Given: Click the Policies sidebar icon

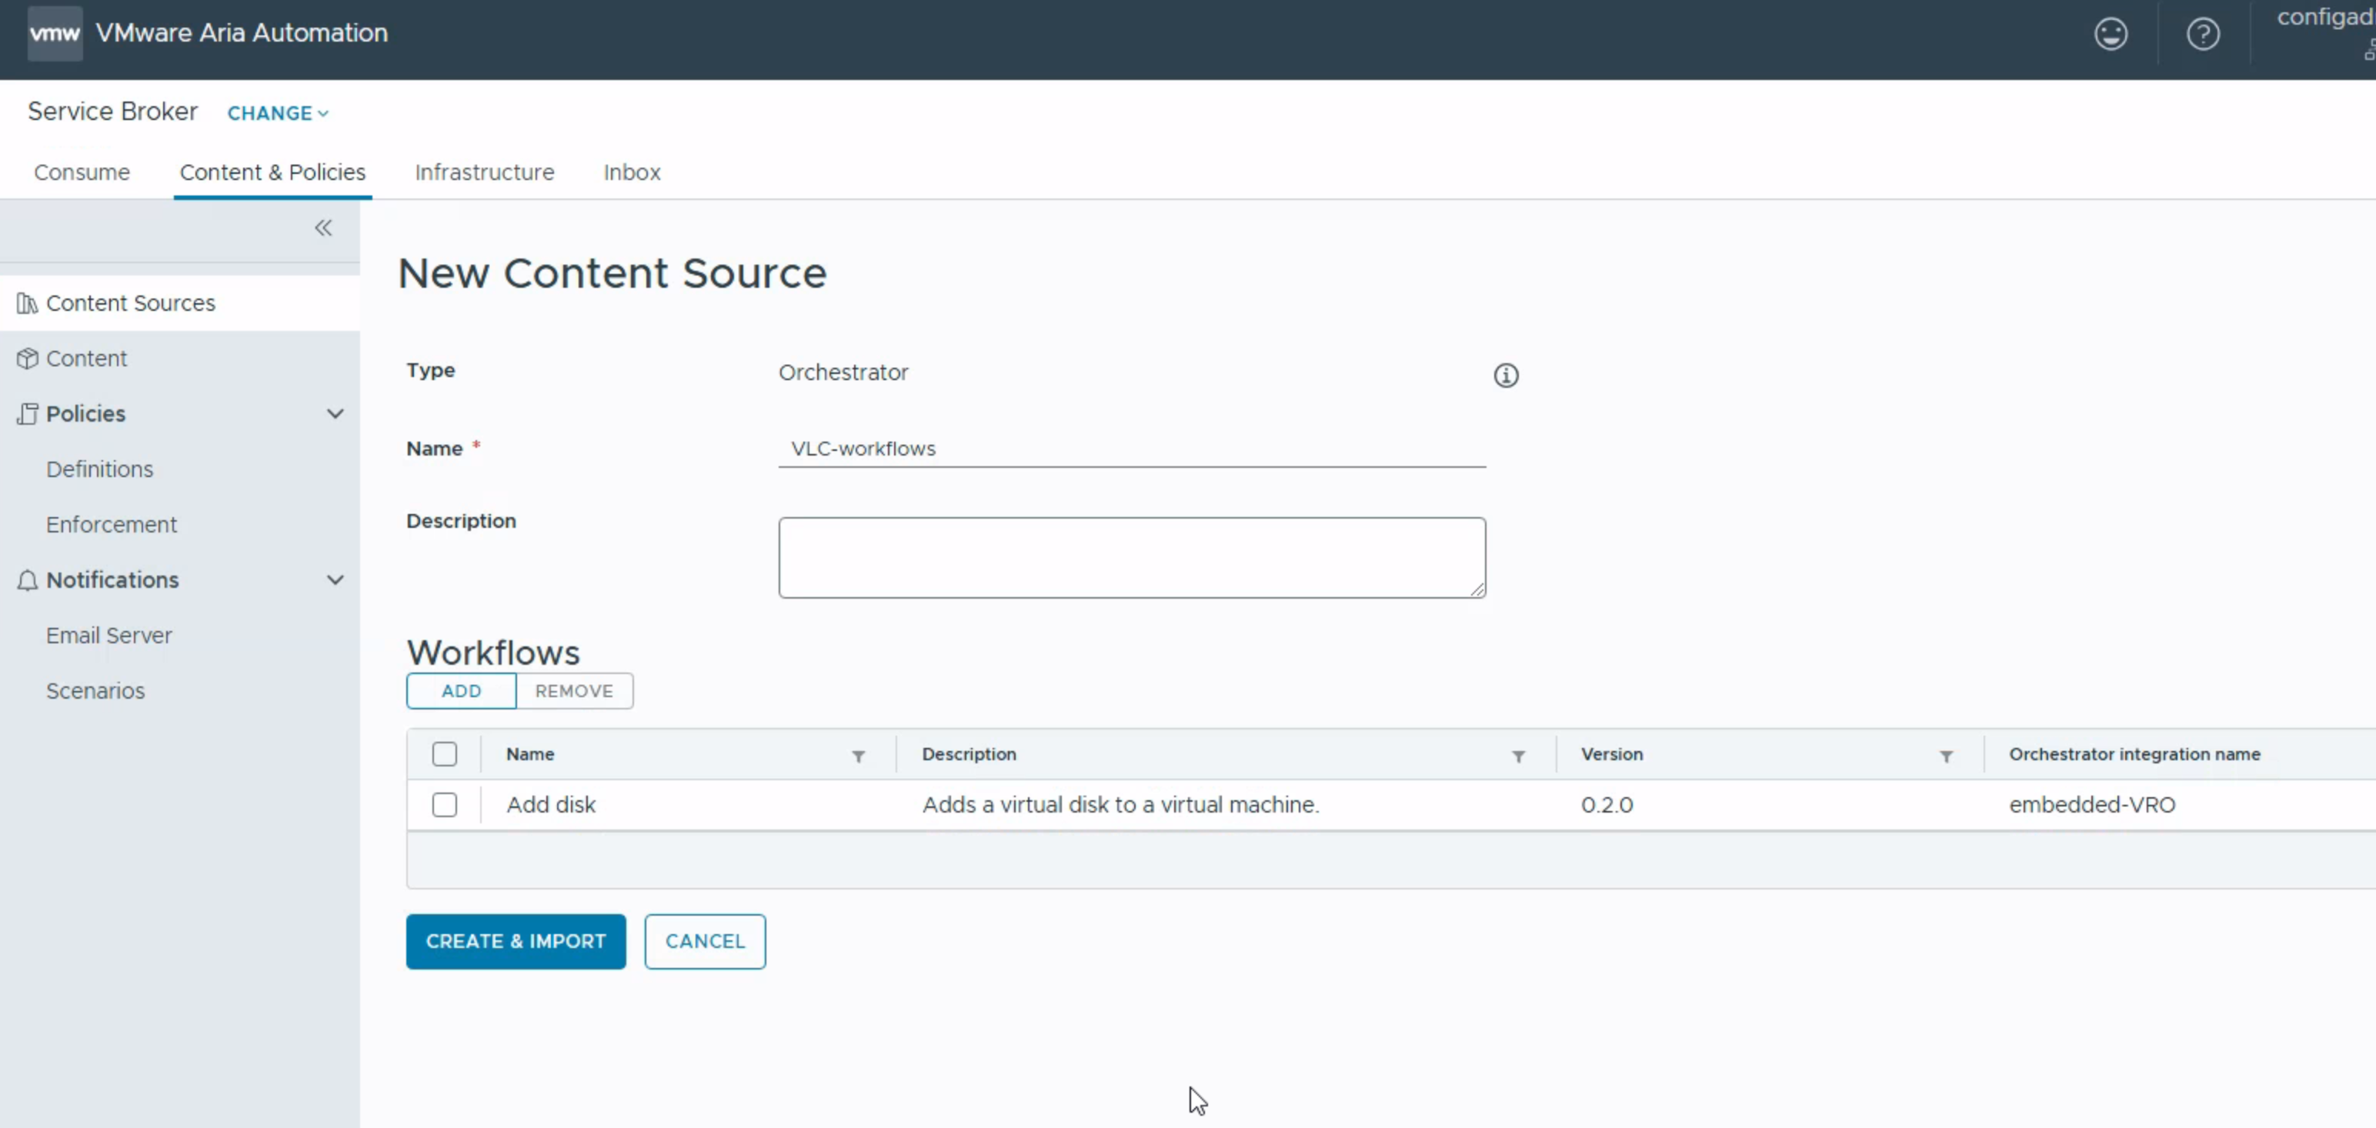Looking at the screenshot, I should tap(27, 414).
